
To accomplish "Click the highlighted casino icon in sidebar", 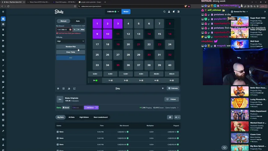I will tap(3, 19).
